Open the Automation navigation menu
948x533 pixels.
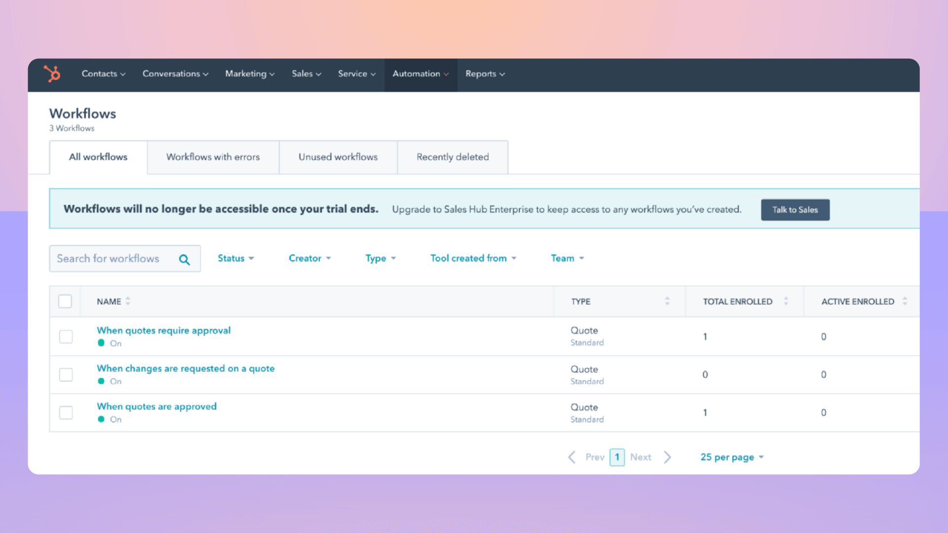point(420,73)
